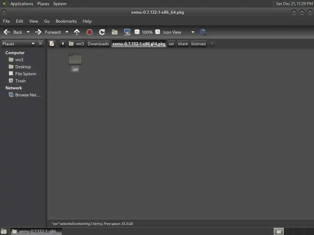Open Desktop in sidebar
The image size is (314, 235).
23,67
